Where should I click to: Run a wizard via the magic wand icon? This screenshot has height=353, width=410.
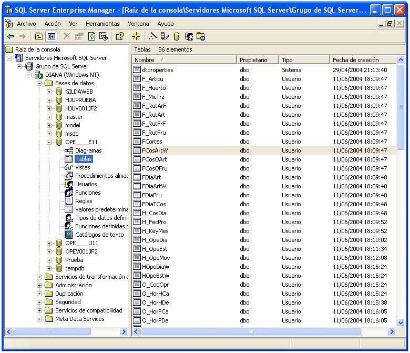(x=152, y=36)
